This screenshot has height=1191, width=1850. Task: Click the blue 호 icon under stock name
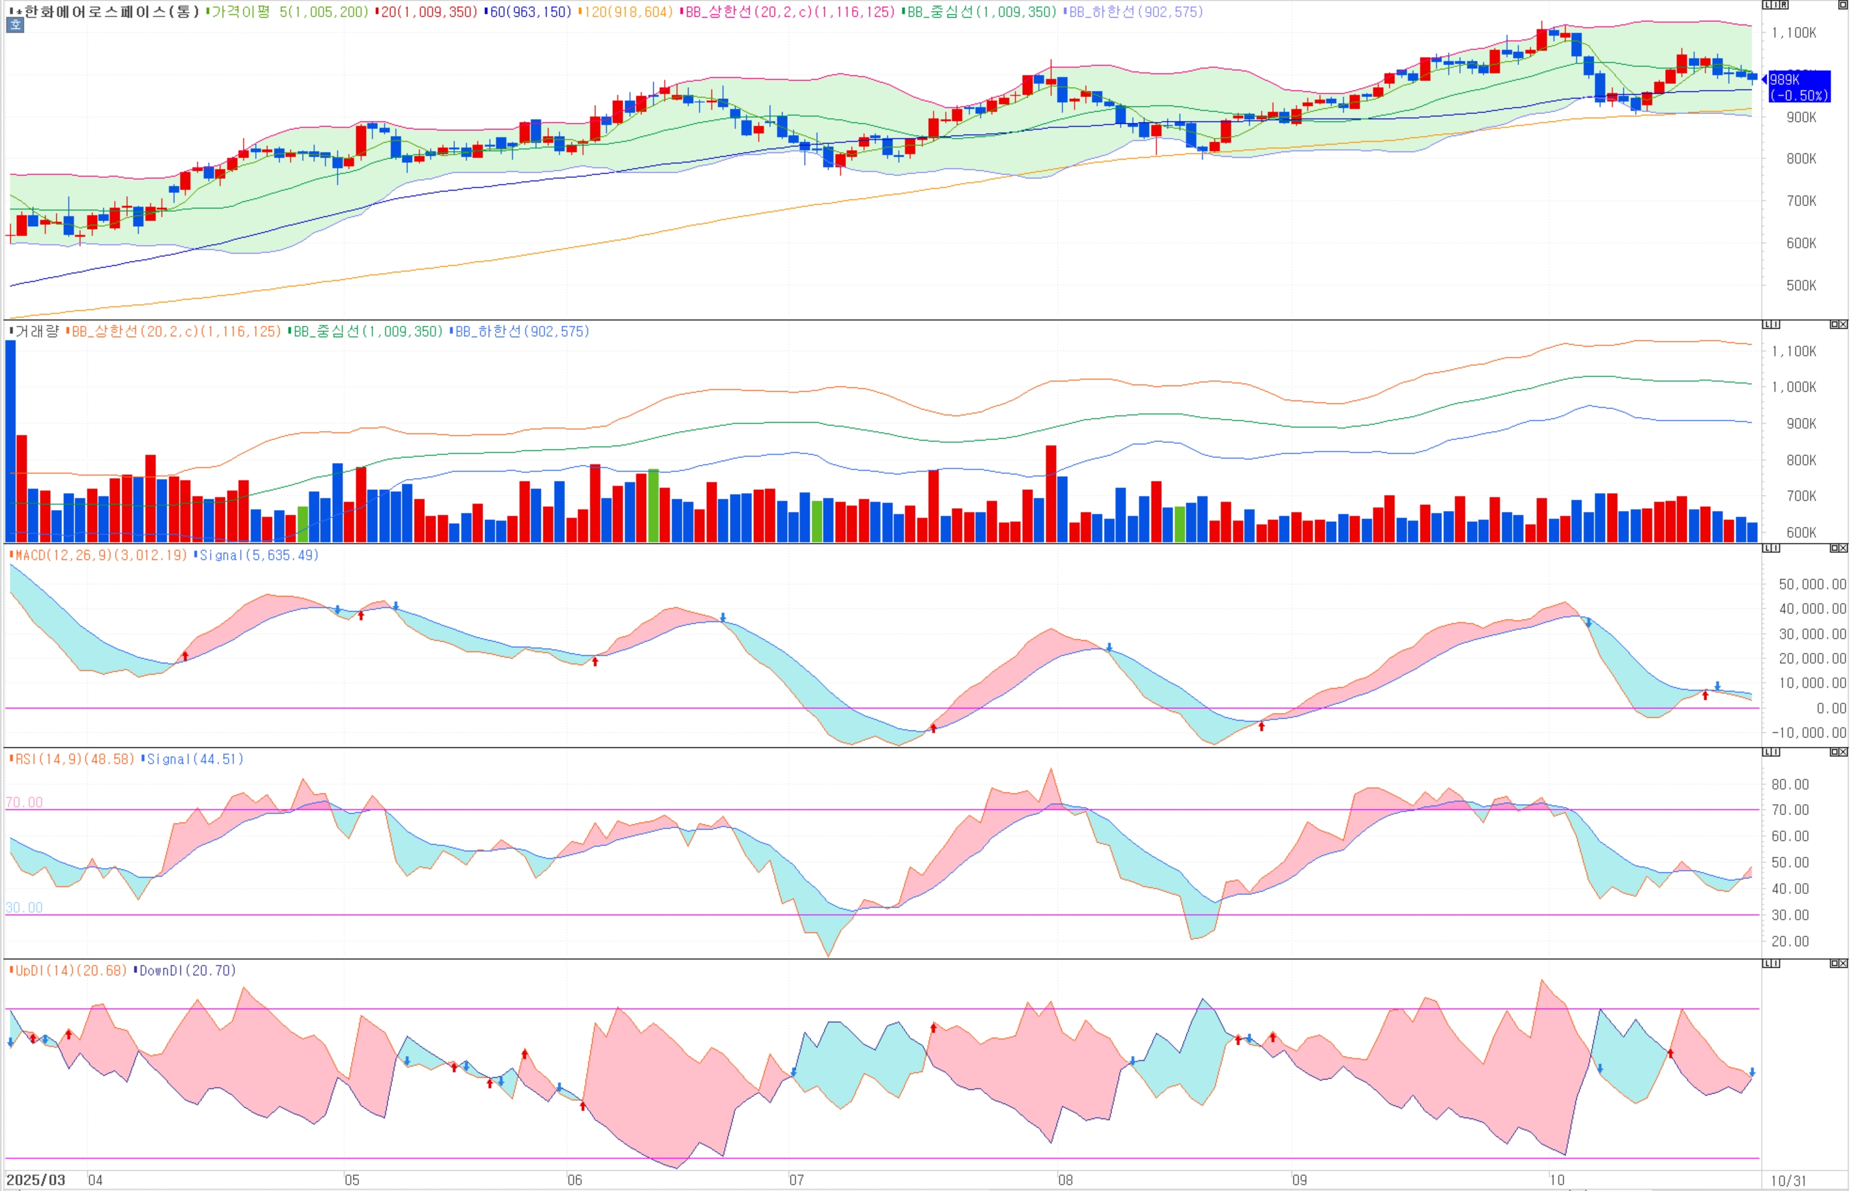click(14, 25)
